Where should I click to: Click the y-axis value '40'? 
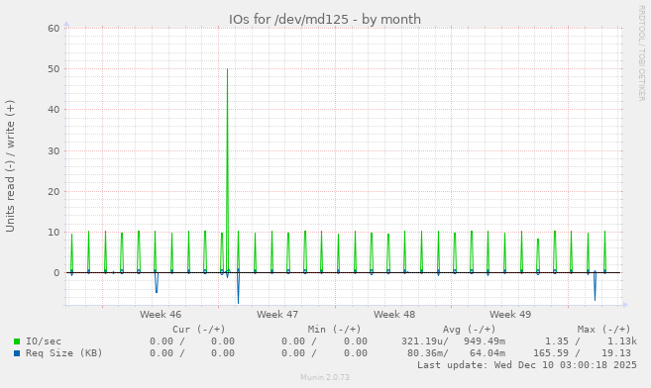(54, 110)
